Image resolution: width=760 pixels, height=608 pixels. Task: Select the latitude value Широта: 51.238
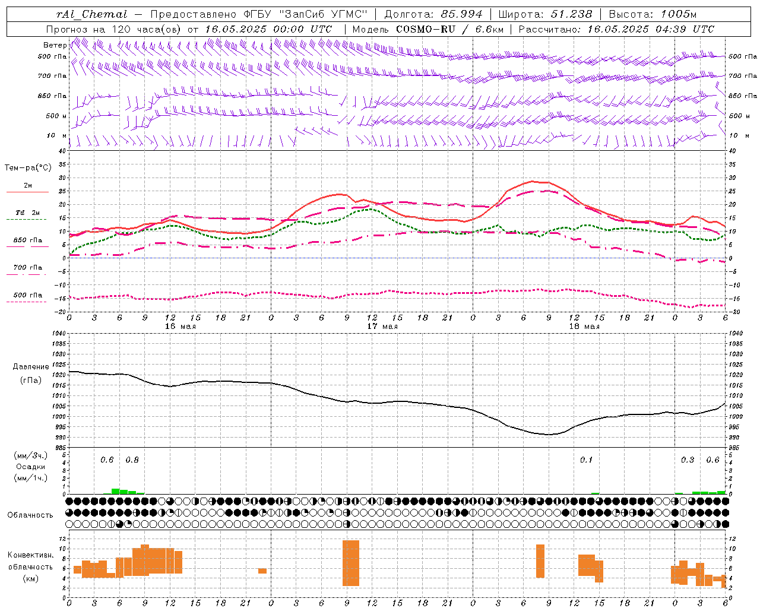click(x=545, y=14)
